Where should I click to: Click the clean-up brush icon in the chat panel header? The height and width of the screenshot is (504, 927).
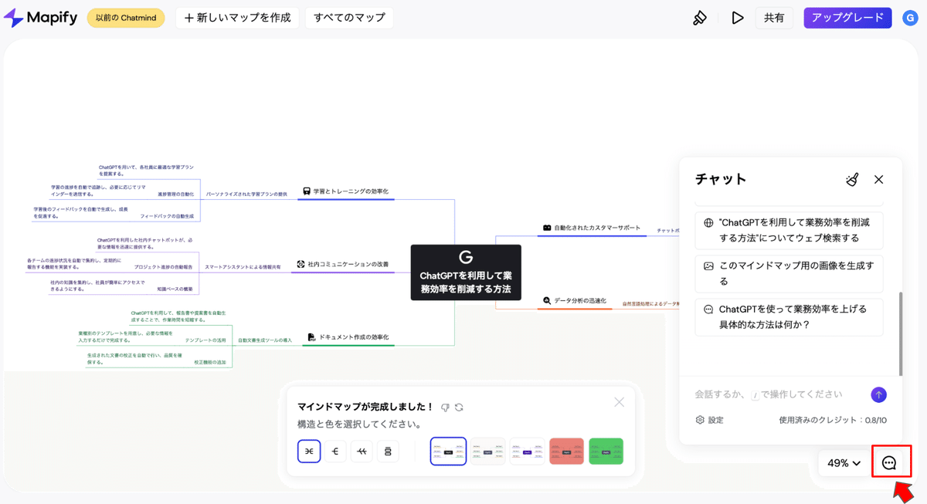tap(852, 179)
